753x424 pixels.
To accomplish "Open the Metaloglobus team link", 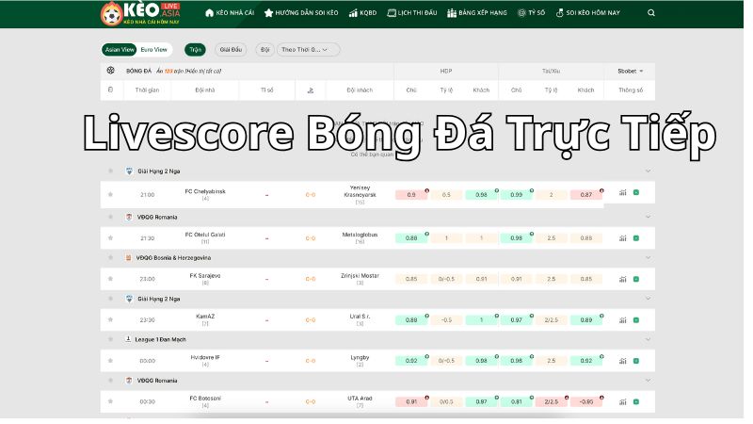I will [360, 235].
